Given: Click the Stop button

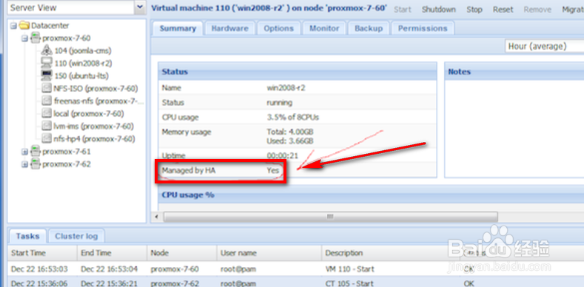Looking at the screenshot, I should pos(474,10).
